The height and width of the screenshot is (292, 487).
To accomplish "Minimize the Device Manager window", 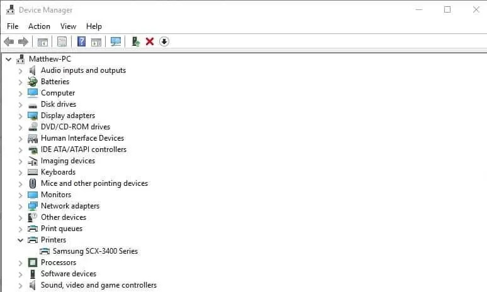I will coord(419,9).
